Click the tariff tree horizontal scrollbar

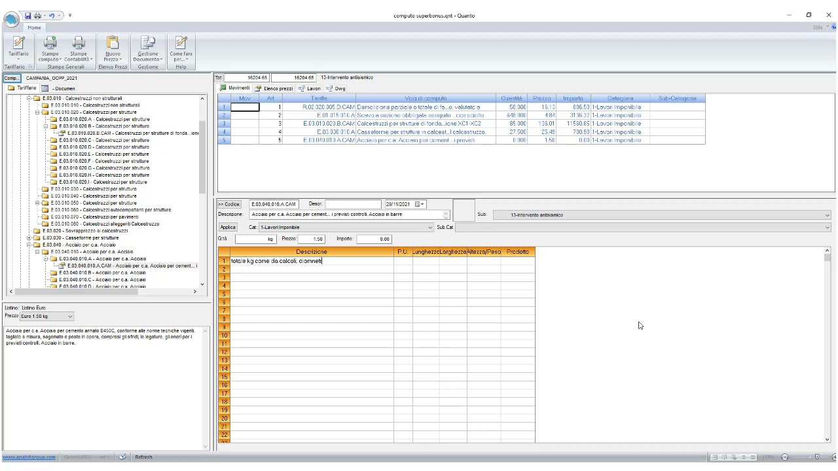click(102, 292)
